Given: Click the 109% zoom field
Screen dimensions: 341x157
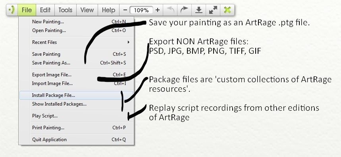Looking at the screenshot, I should click(x=141, y=10).
